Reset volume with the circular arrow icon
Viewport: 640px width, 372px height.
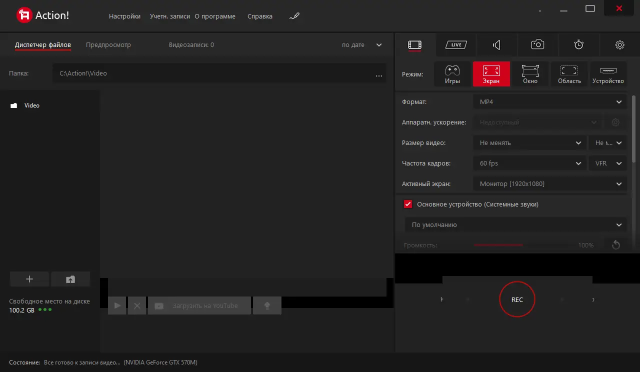coord(616,245)
